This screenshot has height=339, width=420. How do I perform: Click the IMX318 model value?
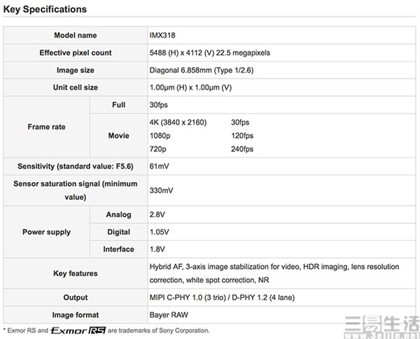[x=162, y=35]
